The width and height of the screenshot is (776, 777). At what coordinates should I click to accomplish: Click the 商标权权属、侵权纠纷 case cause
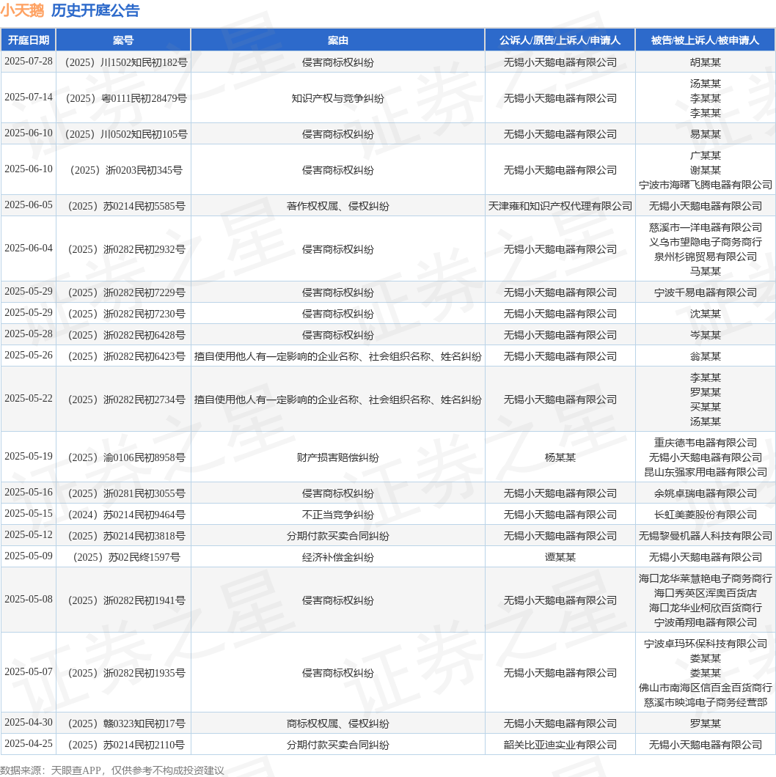point(337,724)
